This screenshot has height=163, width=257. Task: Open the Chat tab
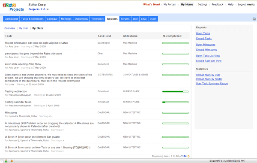click(x=144, y=19)
